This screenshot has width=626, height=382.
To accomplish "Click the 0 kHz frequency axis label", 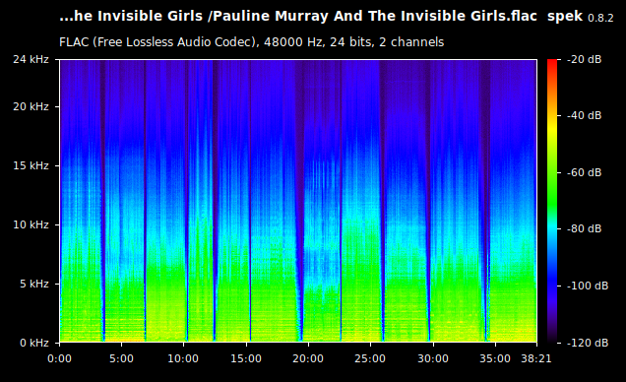I will pos(33,343).
